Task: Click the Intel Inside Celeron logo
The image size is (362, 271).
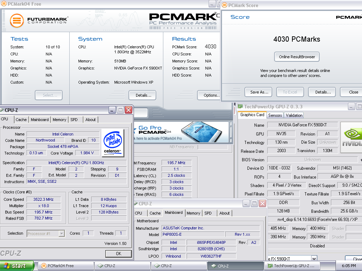Action: (x=113, y=143)
